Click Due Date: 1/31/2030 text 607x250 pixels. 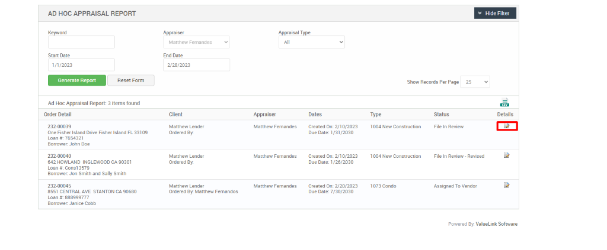click(x=331, y=132)
